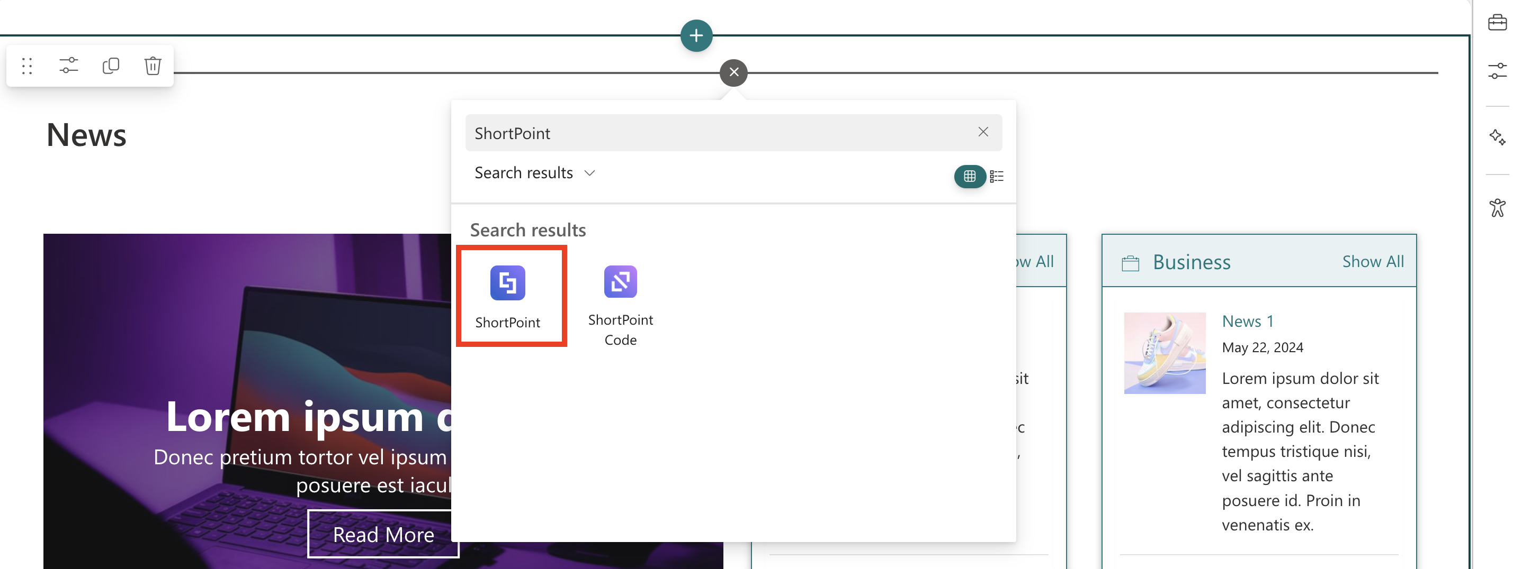Open the accessibility figure icon
1522x569 pixels.
pyautogui.click(x=1497, y=207)
